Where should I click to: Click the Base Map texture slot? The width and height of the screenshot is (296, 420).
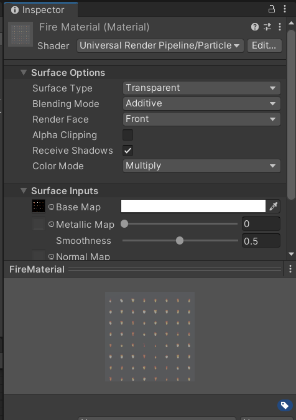pos(39,206)
